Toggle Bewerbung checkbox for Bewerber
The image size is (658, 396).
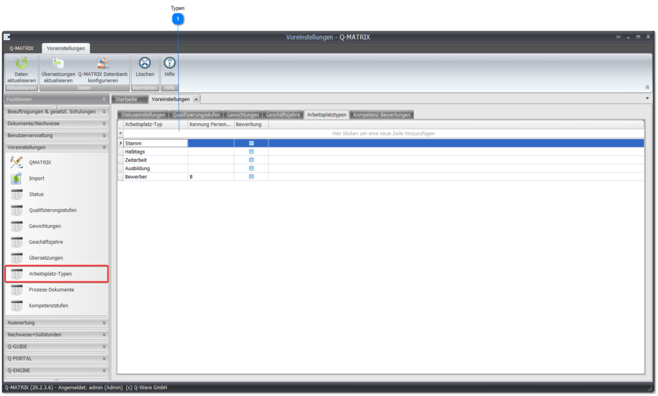pos(252,177)
